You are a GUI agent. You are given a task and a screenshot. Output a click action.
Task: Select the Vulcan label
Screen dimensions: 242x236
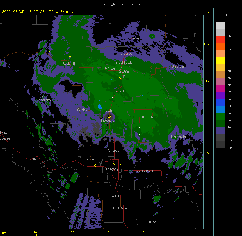[x=152, y=222]
